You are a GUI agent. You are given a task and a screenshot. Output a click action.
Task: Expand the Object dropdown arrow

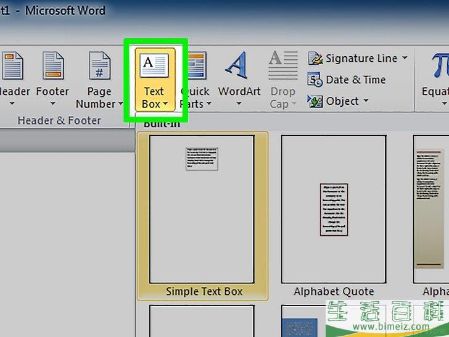[x=366, y=101]
